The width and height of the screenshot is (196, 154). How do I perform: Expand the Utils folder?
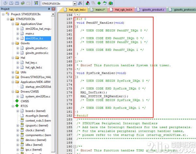[x=13, y=72]
